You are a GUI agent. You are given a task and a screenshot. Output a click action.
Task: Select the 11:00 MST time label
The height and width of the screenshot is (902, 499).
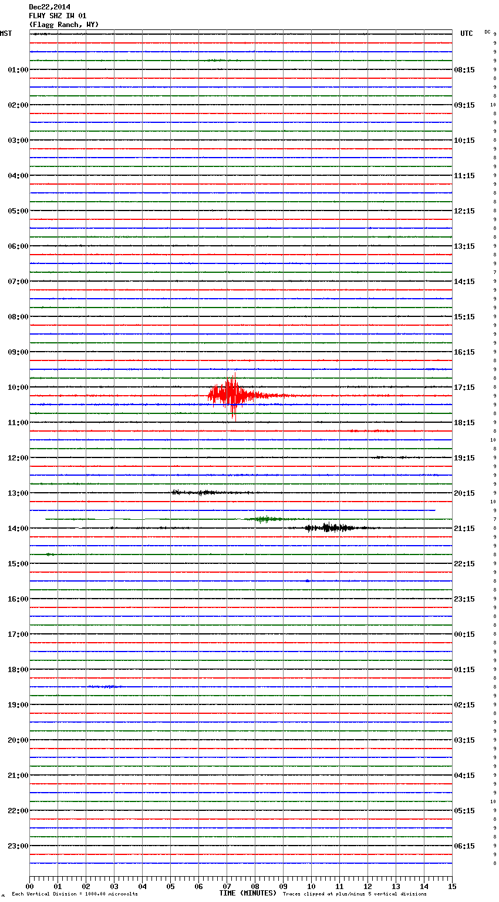click(x=18, y=423)
